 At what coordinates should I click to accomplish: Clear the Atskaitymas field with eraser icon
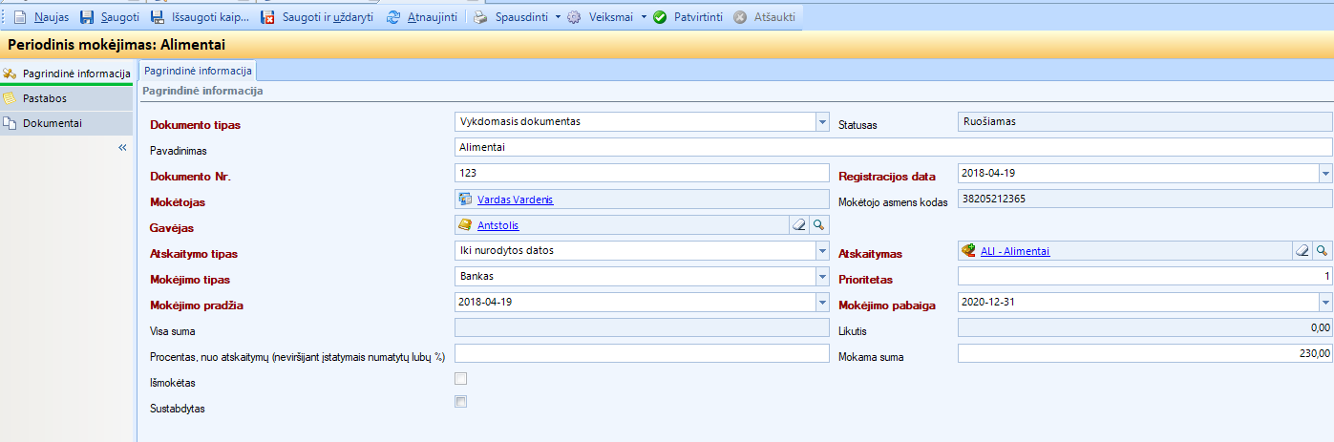pos(1302,251)
